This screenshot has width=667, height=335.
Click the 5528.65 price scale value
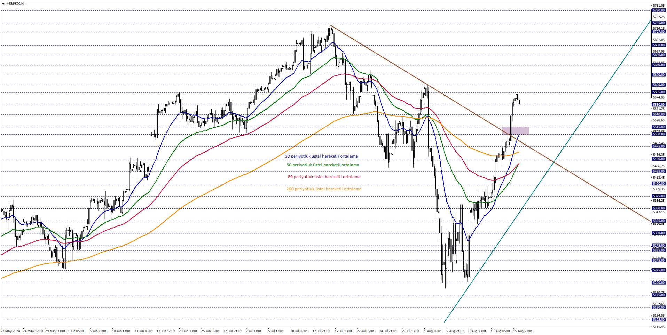[659, 120]
